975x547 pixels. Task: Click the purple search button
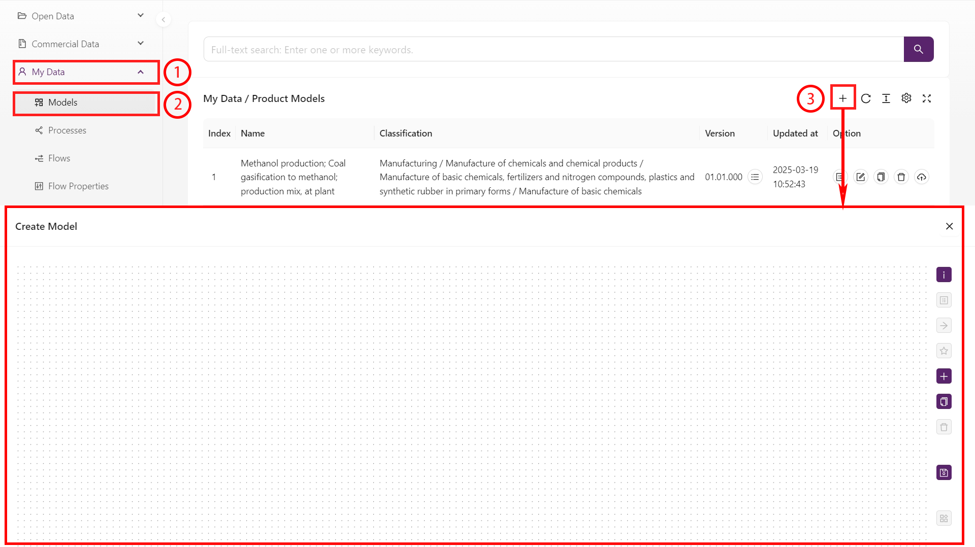pos(918,49)
